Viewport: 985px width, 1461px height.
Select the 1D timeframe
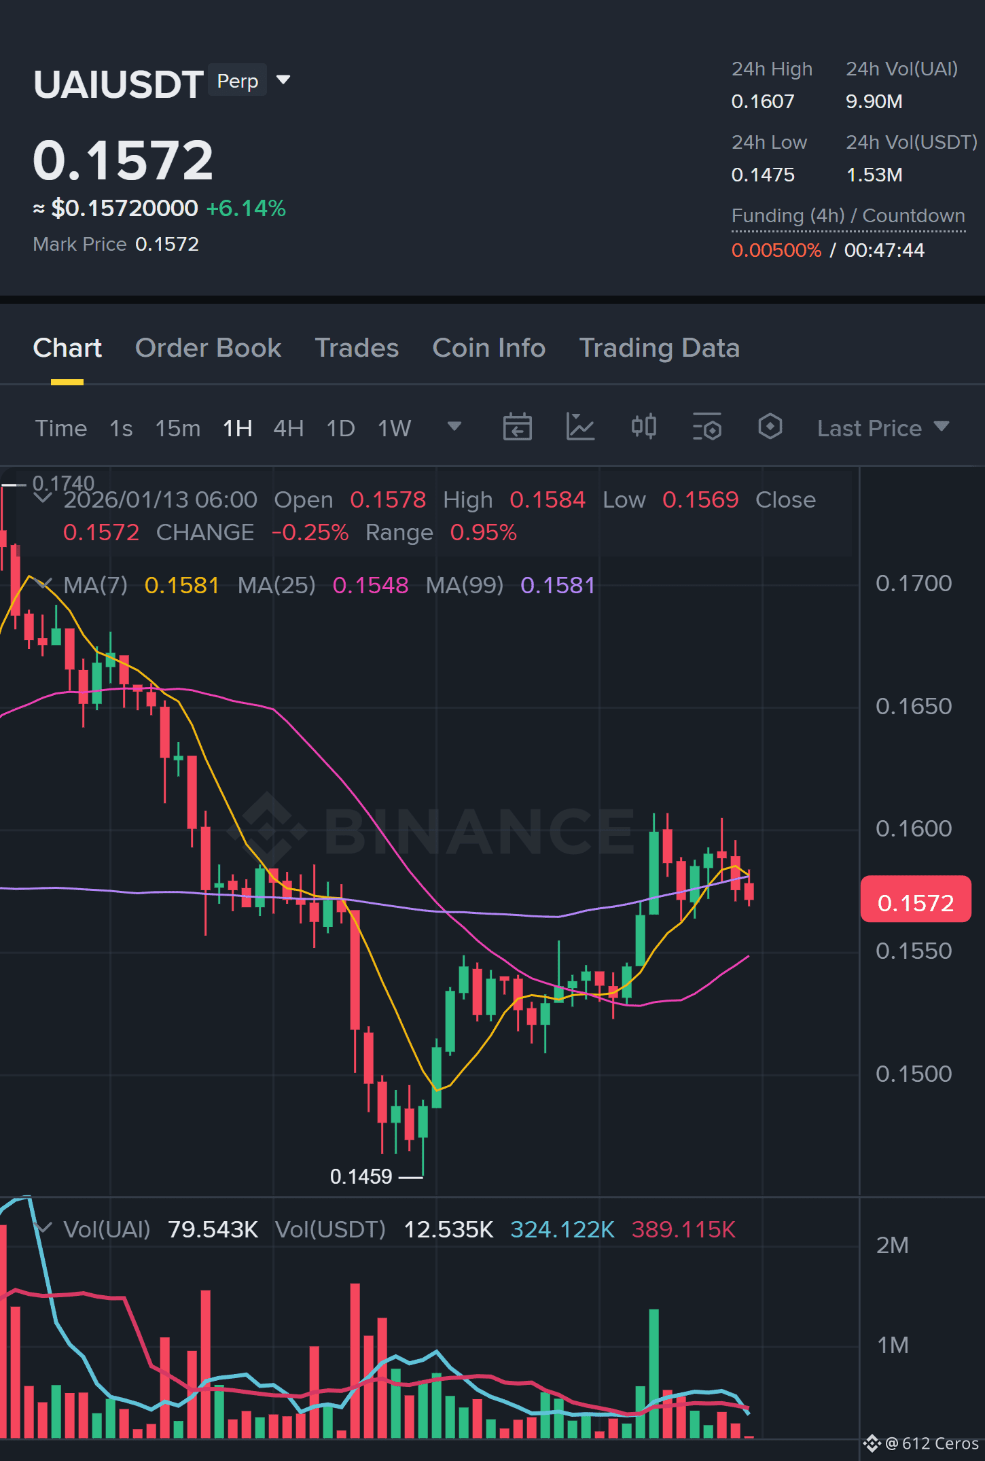(x=341, y=428)
